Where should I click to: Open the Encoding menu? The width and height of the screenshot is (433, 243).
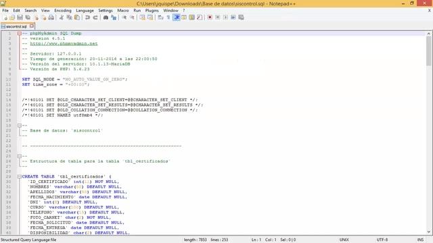[63, 11]
